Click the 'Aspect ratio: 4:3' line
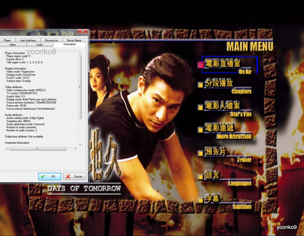This screenshot has height=236, width=304. pos(16,97)
